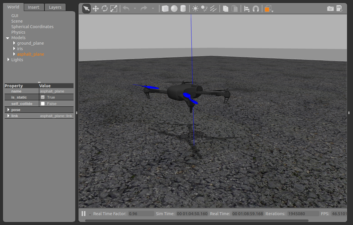
Task: Insert a cylinder shape
Action: click(x=183, y=9)
